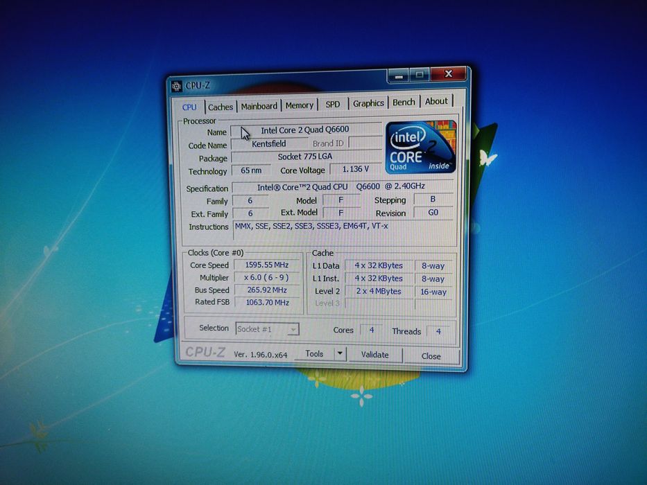Click the Specification field showing Q6600 @ 2.40GHz
The height and width of the screenshot is (485, 647).
coord(343,187)
